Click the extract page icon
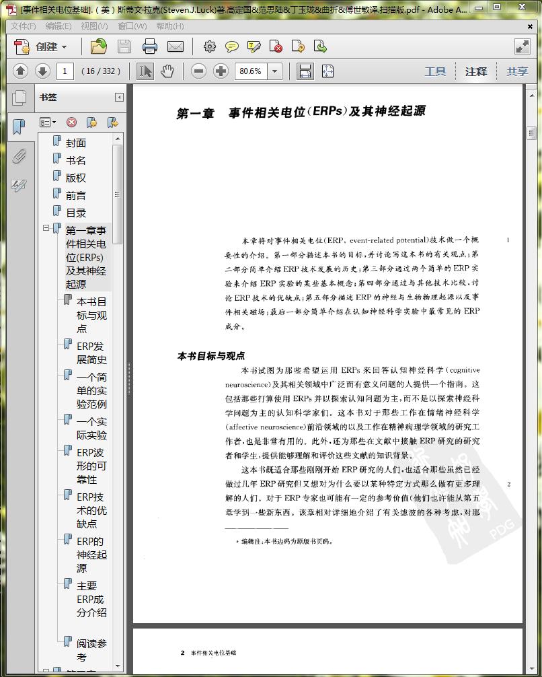The height and width of the screenshot is (677, 542). 320,46
